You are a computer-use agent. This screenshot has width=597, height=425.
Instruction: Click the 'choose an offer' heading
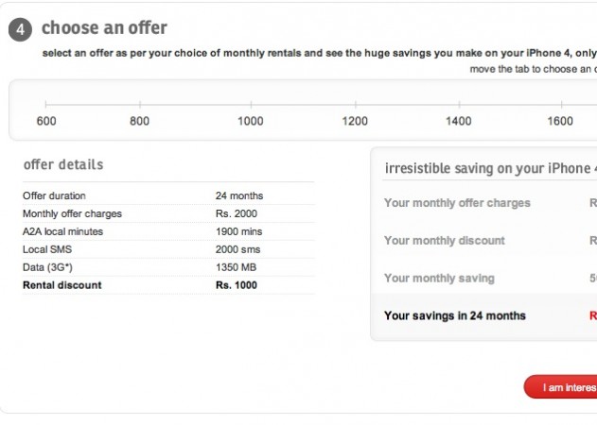tap(105, 29)
